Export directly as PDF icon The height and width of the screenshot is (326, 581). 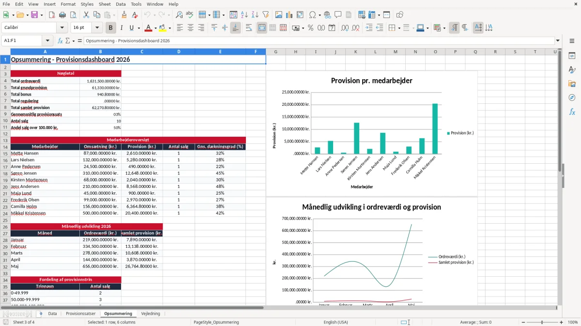click(x=52, y=15)
